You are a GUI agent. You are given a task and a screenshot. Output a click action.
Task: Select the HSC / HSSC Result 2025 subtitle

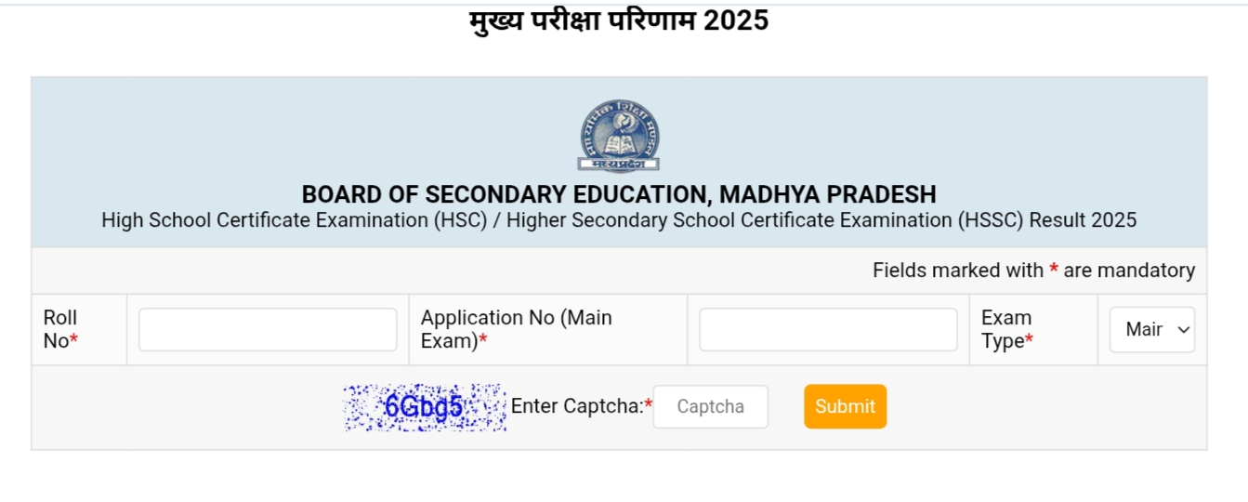(x=619, y=220)
